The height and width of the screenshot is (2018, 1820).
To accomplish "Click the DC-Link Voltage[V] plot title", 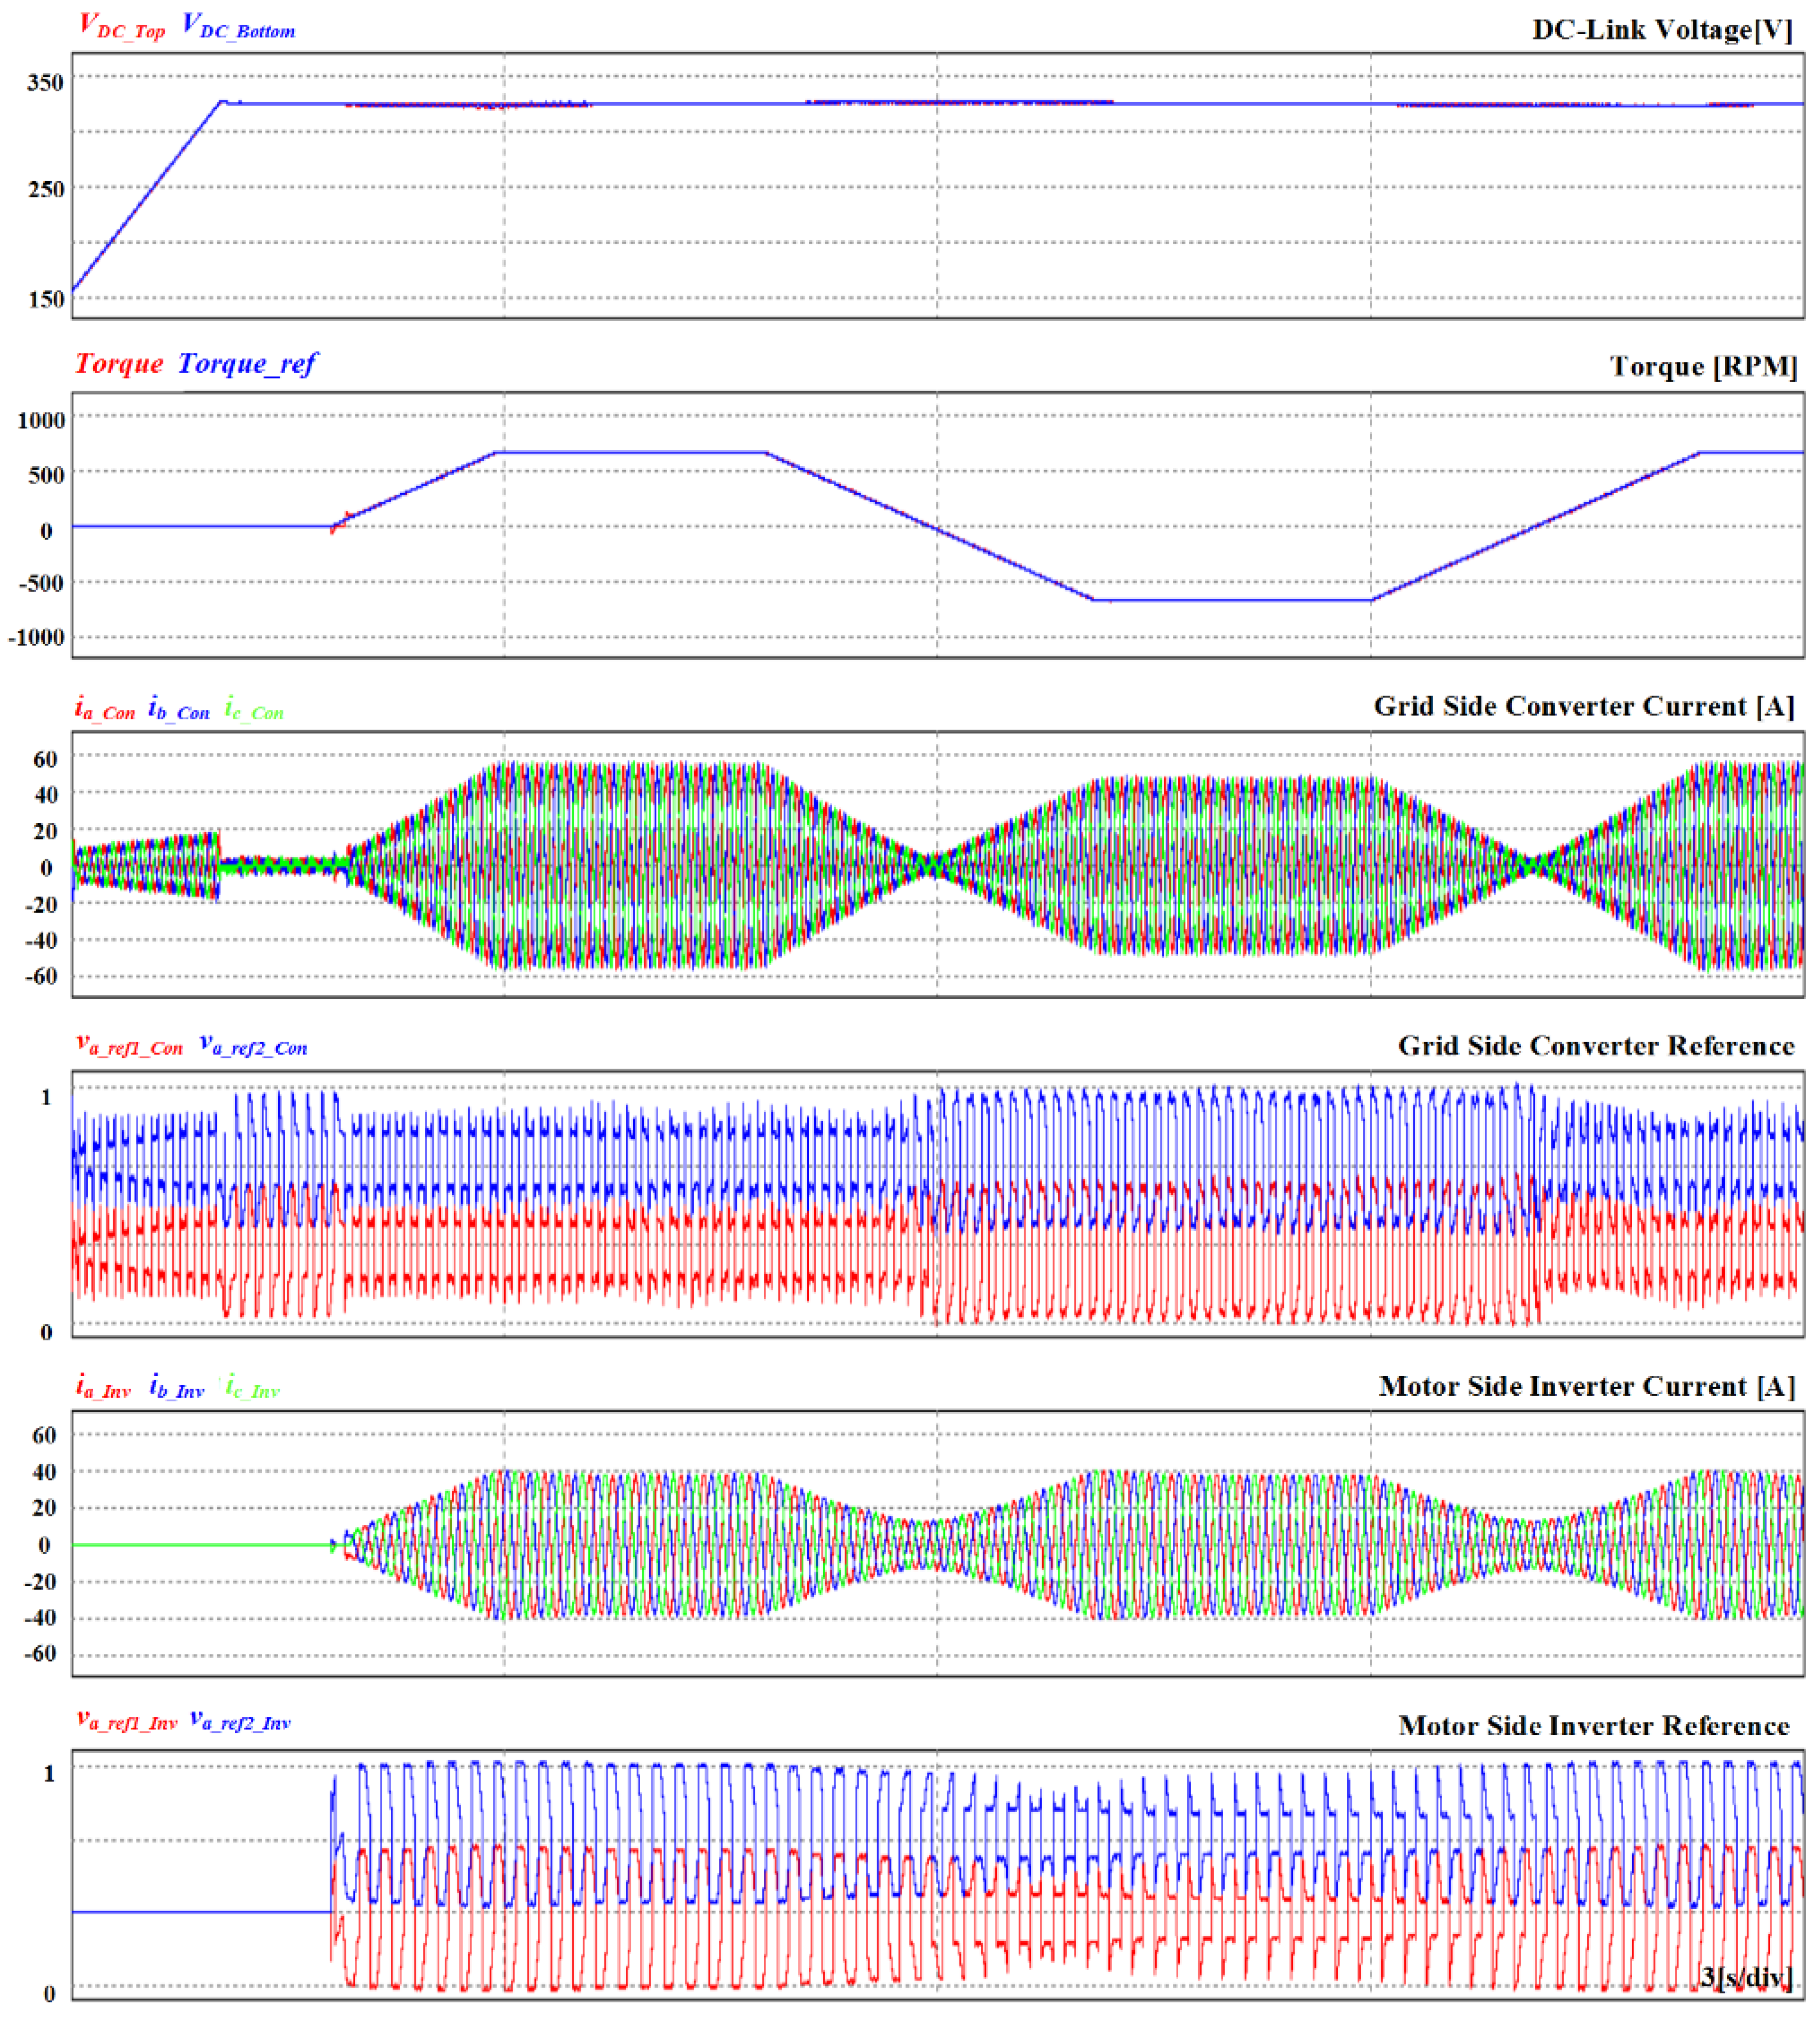I will (x=1662, y=30).
